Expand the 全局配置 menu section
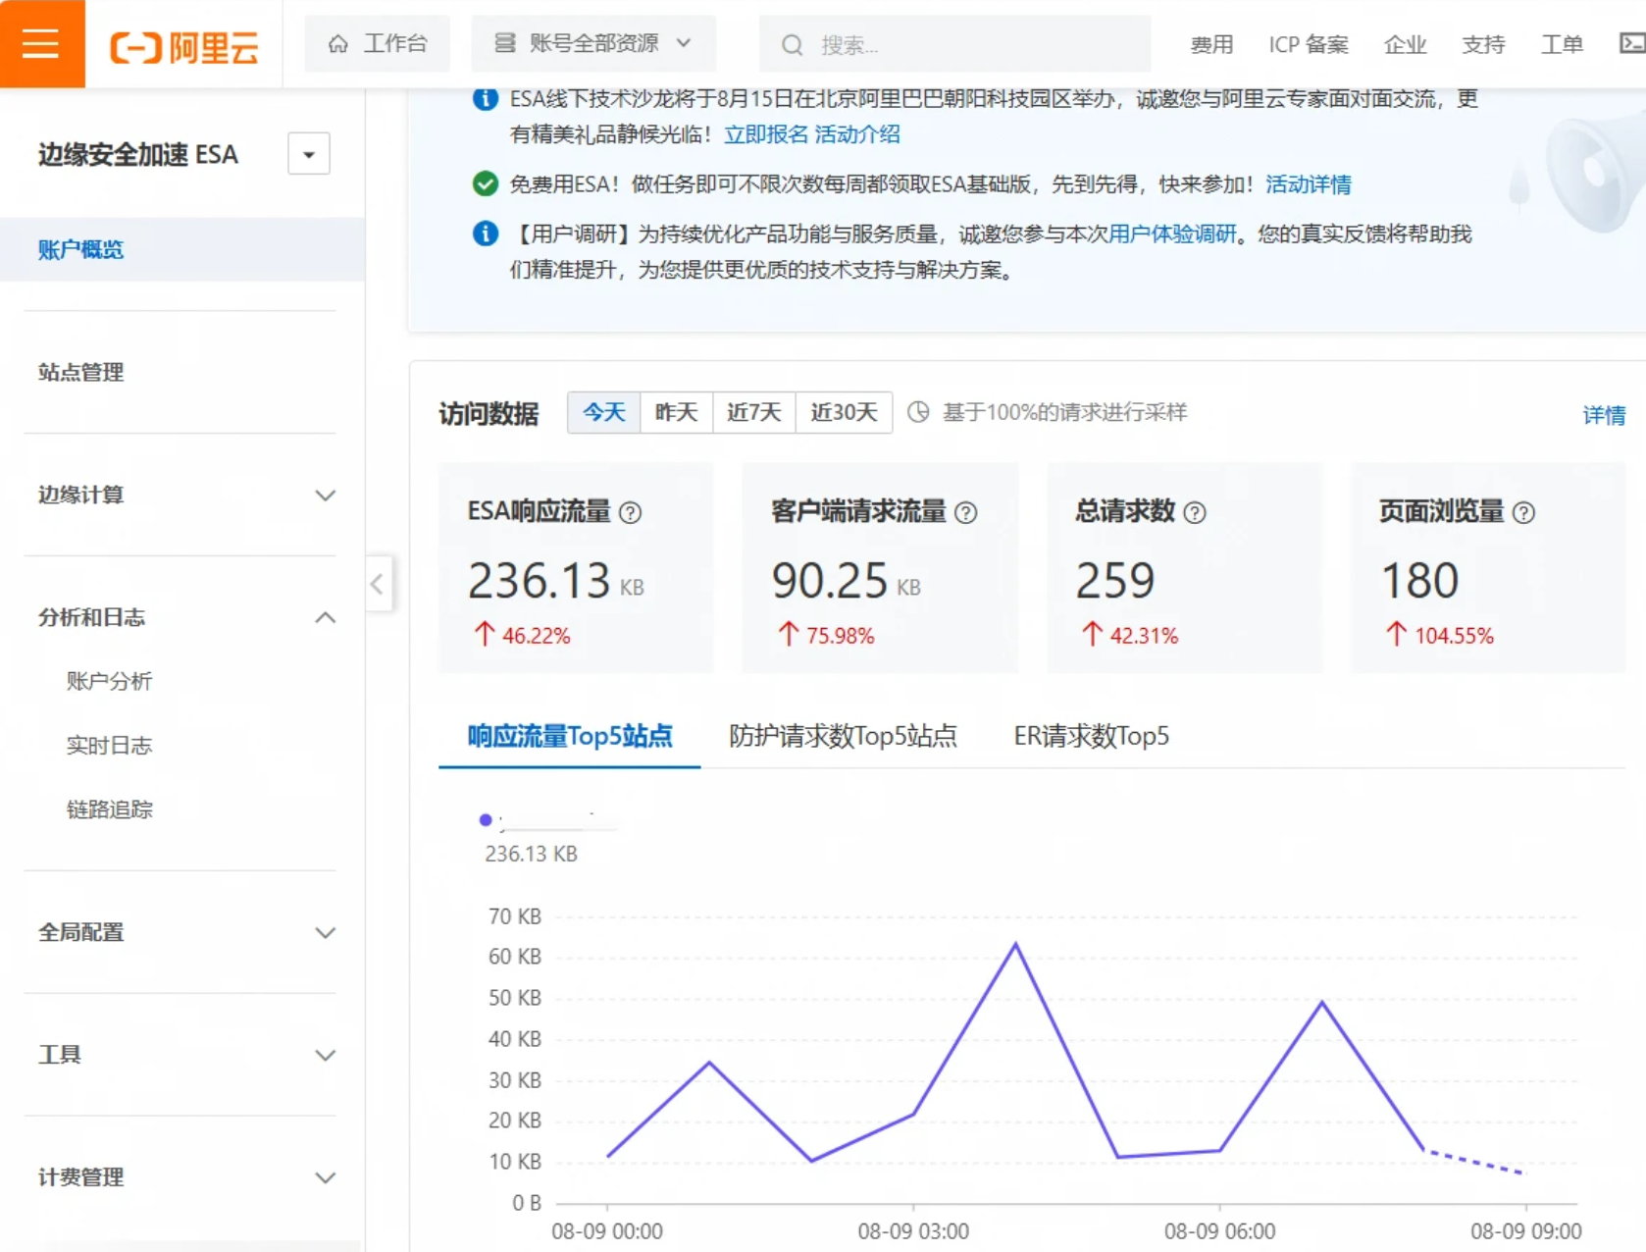 coord(326,933)
